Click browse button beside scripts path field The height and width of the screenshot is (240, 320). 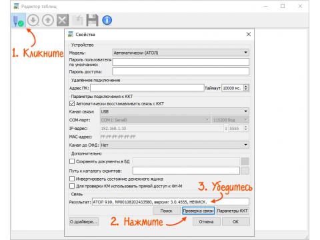[245, 171]
